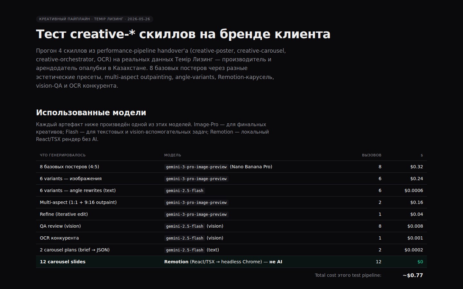463x289 pixels.
Task: Select the highlighted '12 carousel slides' row
Action: pyautogui.click(x=232, y=262)
